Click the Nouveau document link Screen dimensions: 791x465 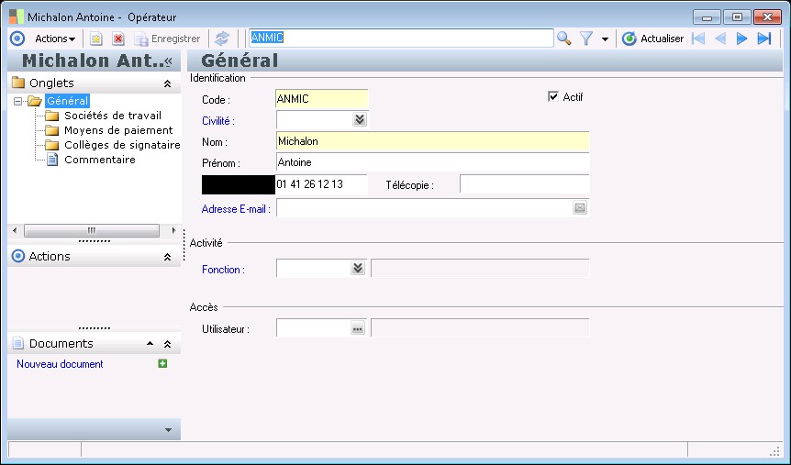pos(60,364)
